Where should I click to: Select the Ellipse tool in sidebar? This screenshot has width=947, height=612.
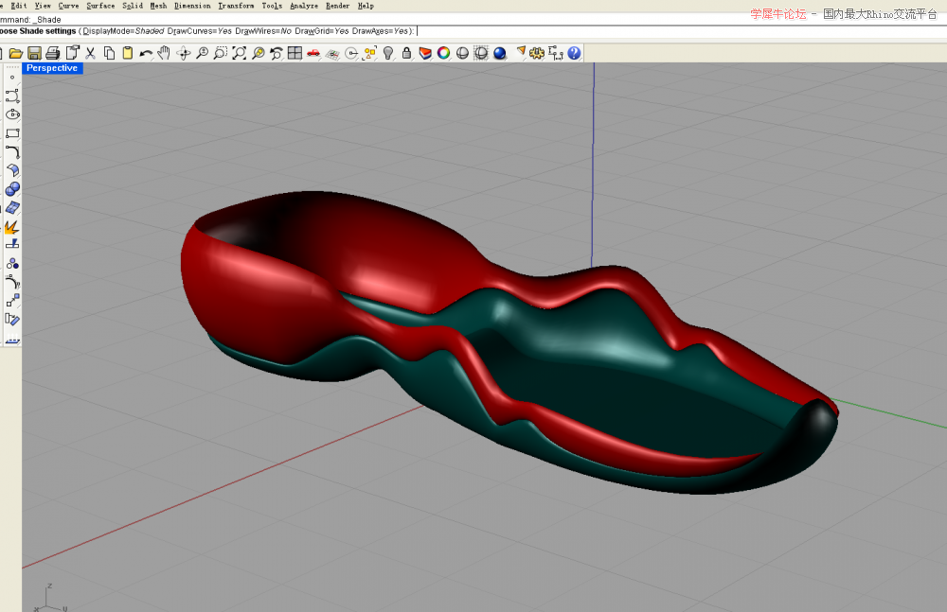click(12, 114)
